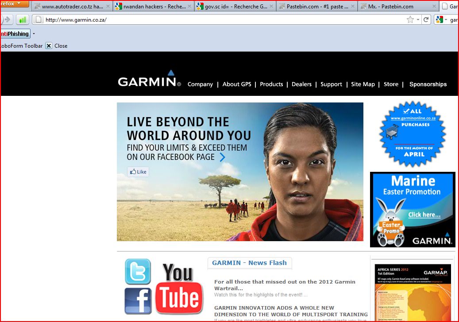Select the GARMIN - News Flash tab
Viewport: 459px width, 322px height.
[x=249, y=263]
